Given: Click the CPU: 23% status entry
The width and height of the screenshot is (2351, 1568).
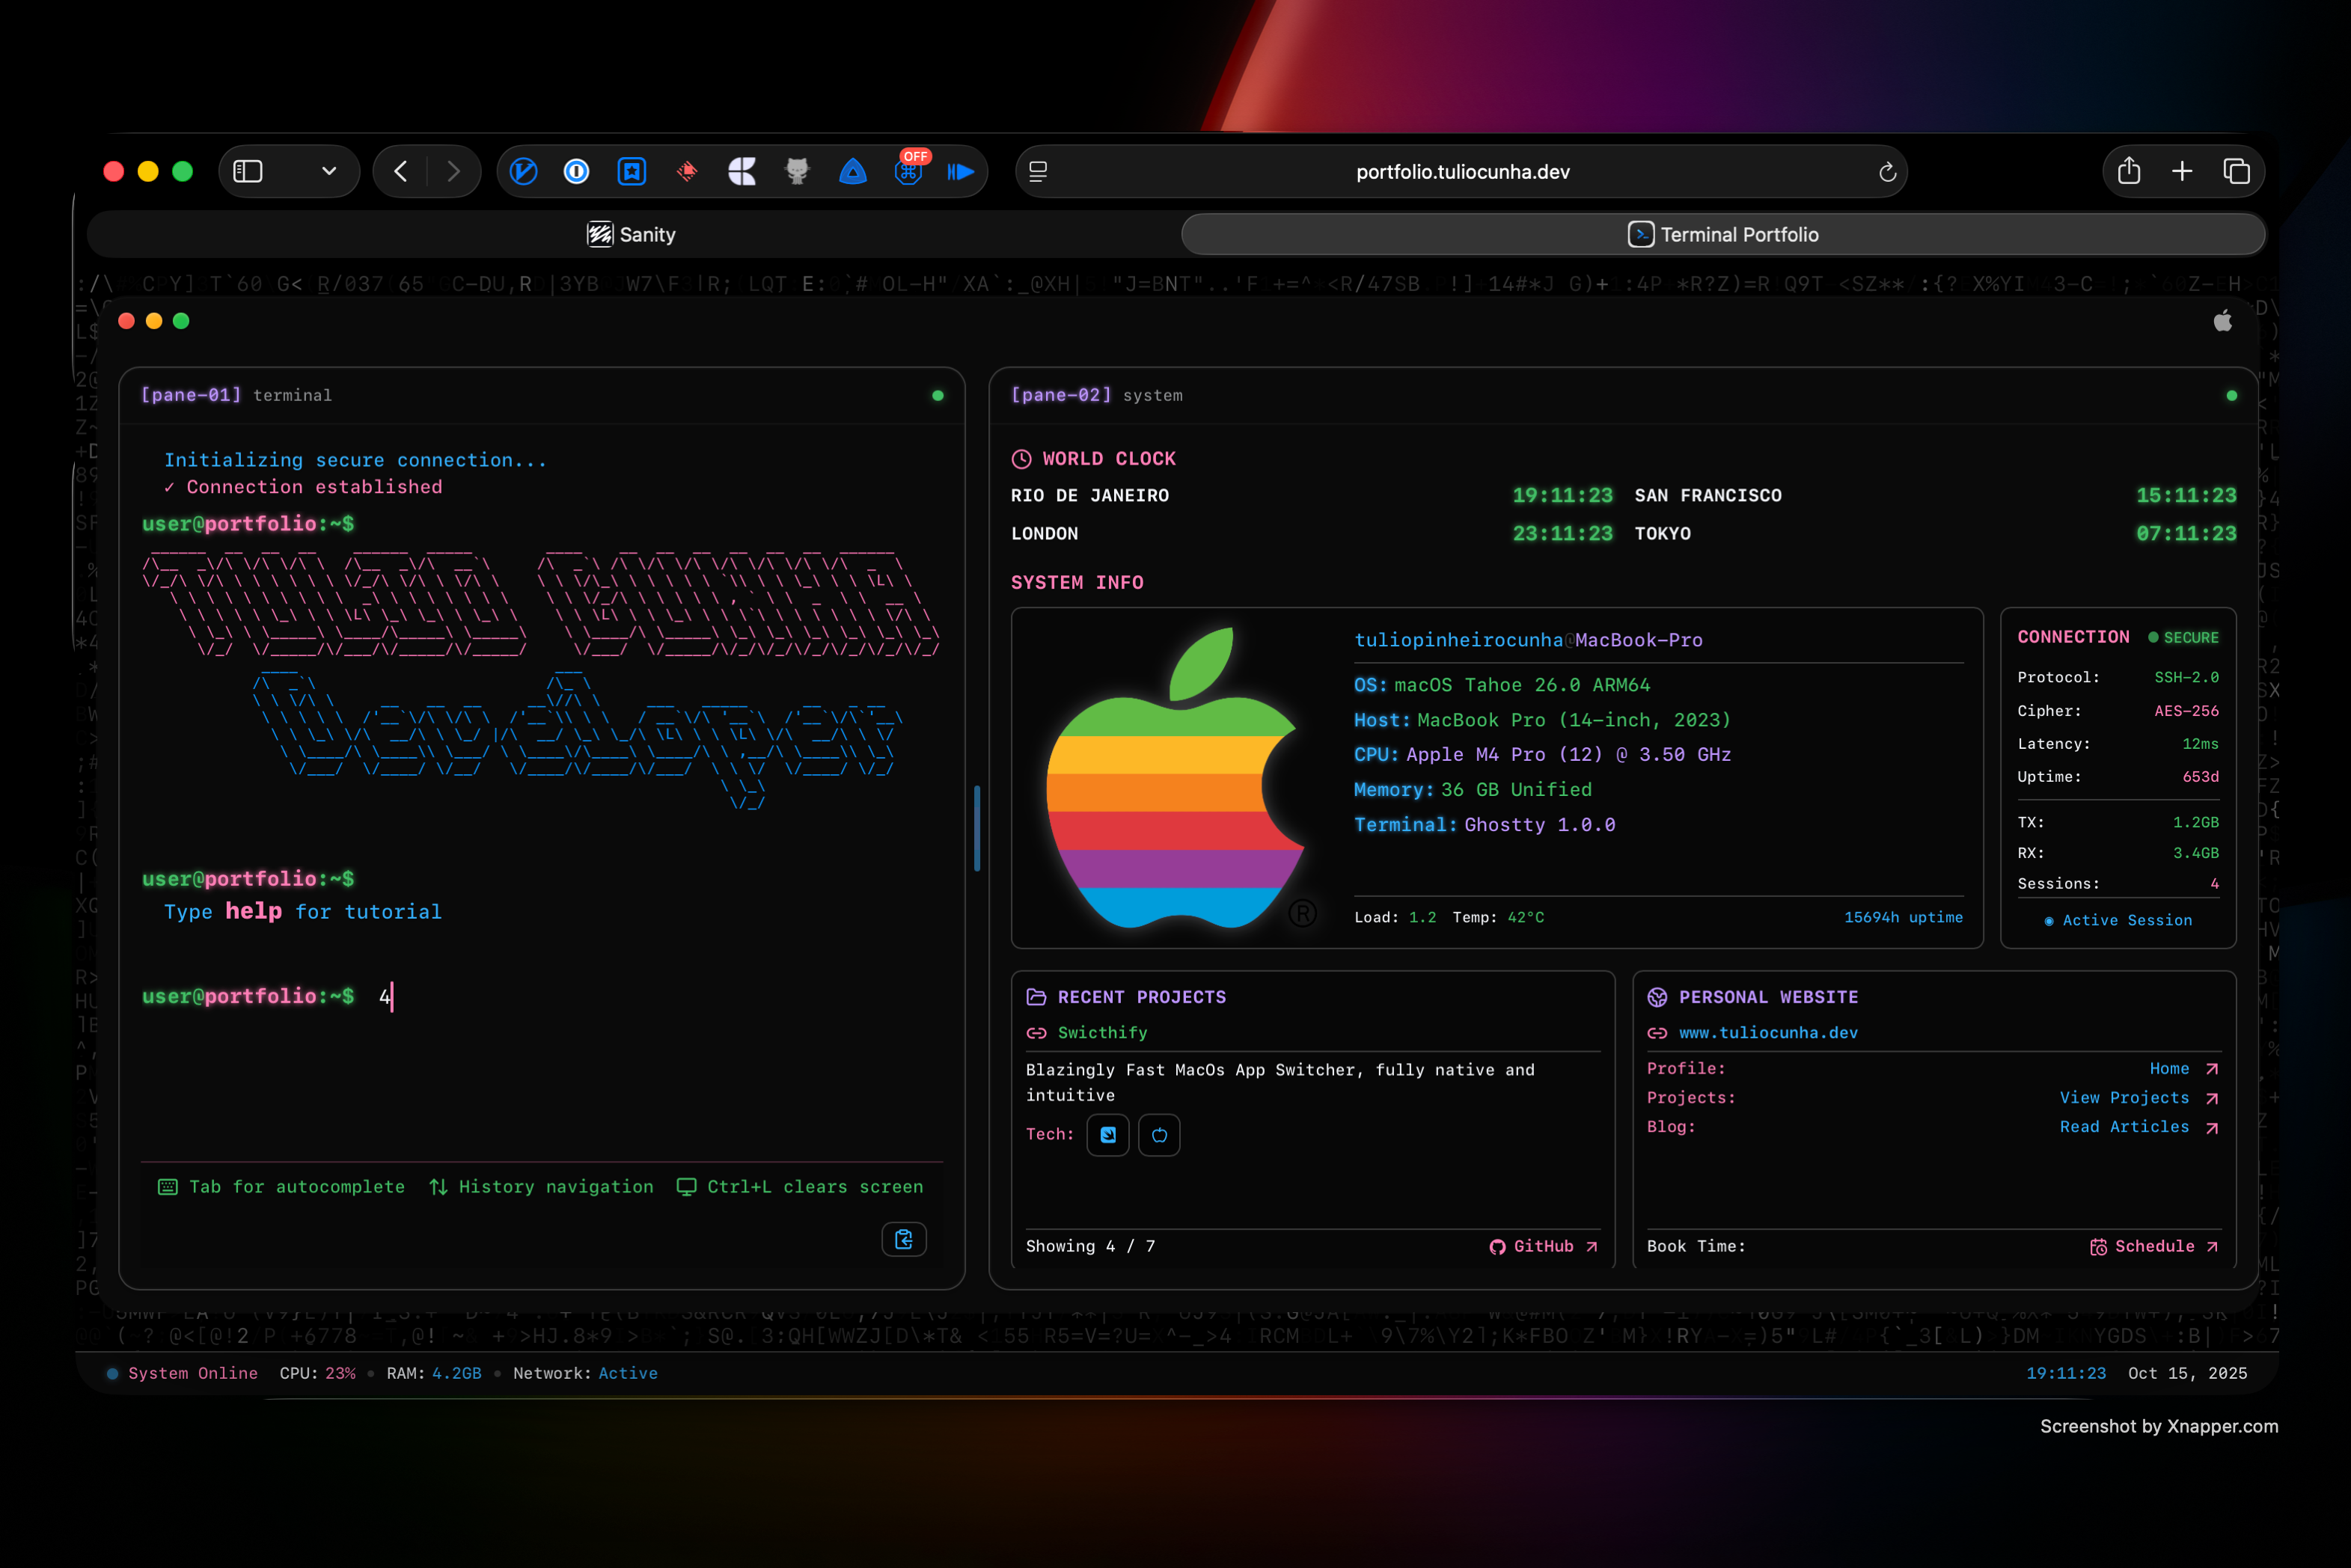Looking at the screenshot, I should [x=317, y=1373].
